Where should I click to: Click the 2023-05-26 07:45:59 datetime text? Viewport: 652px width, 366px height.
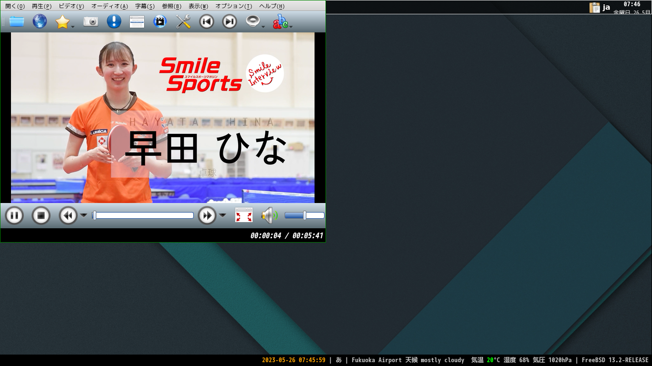tap(294, 360)
